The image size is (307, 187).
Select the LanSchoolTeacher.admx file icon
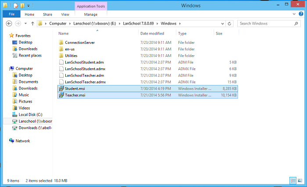click(x=61, y=82)
